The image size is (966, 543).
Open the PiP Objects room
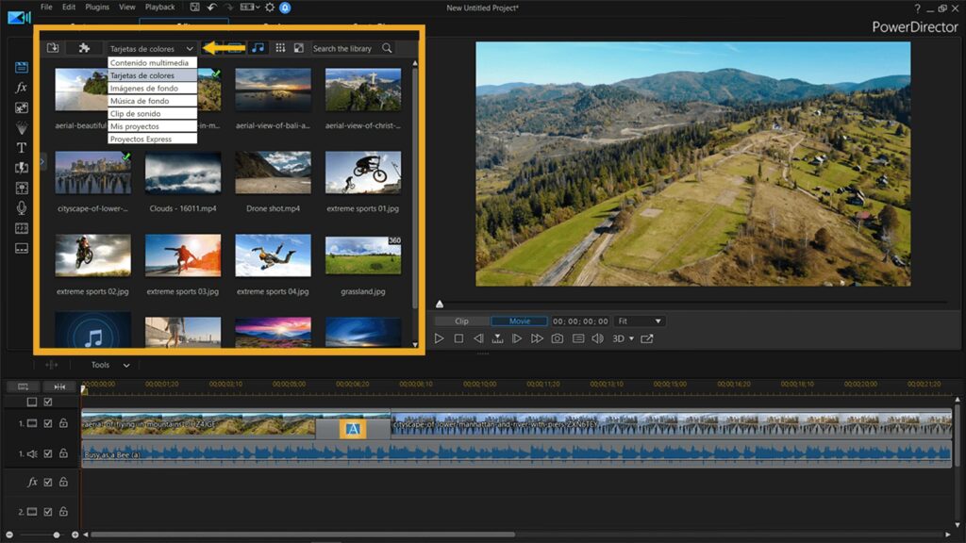coord(21,108)
